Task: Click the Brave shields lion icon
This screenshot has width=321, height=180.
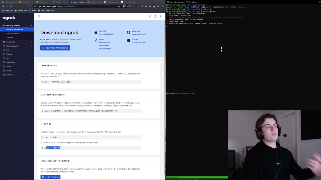Action: (124, 6)
